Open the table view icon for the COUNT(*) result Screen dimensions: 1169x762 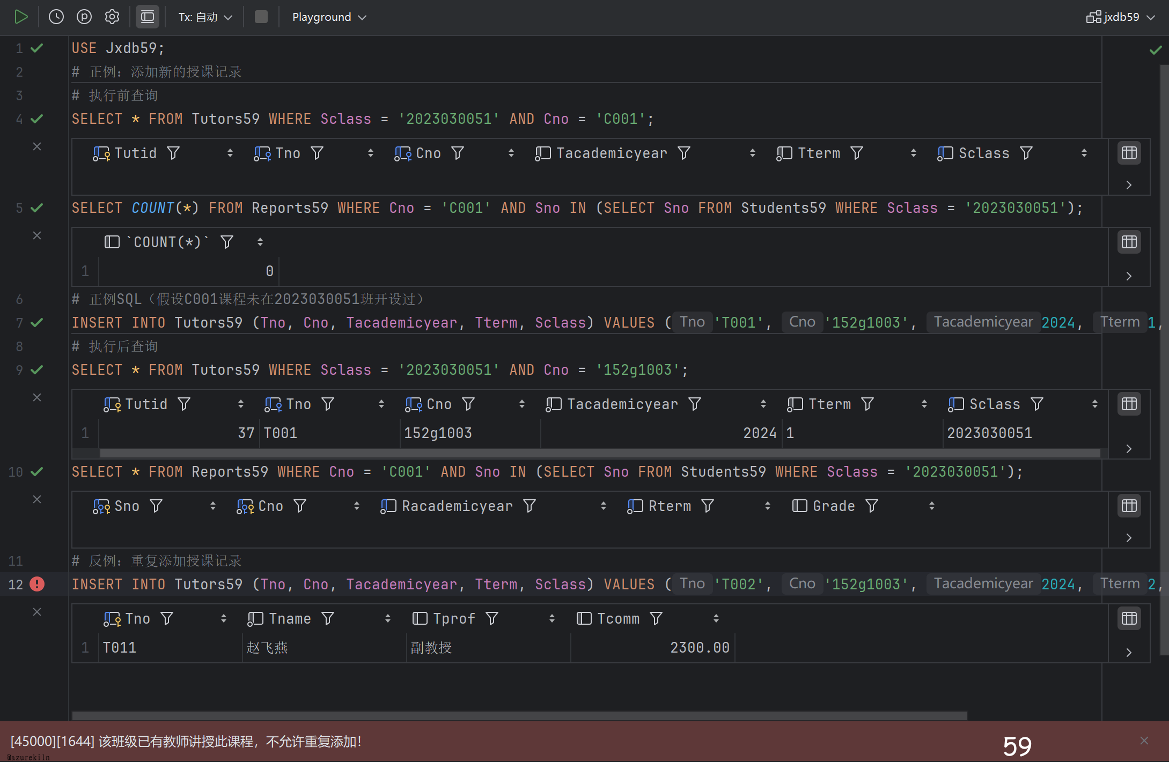(x=1129, y=242)
